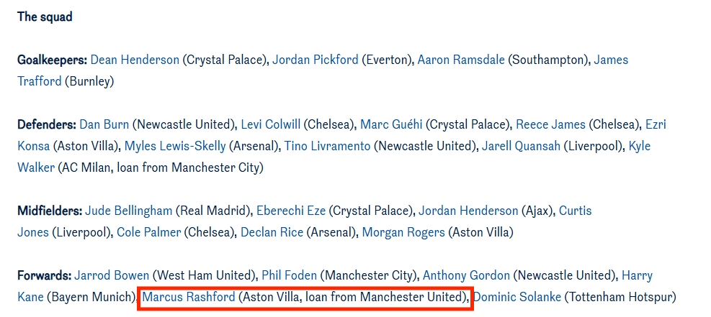Click the Jarell Quansah link
The width and height of the screenshot is (711, 317).
522,146
